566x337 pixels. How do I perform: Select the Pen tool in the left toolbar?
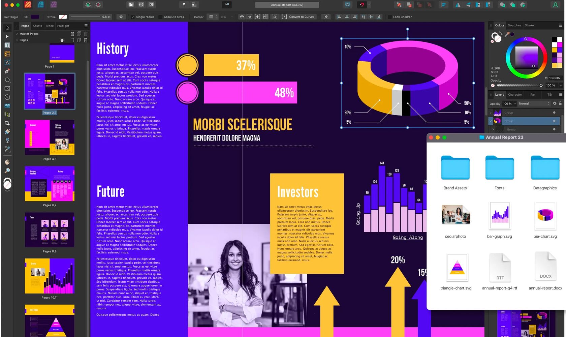tap(7, 71)
